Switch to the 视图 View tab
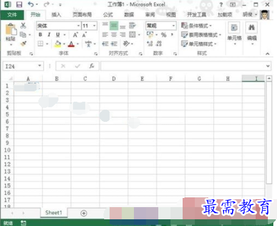The height and width of the screenshot is (226, 277). coord(171,15)
